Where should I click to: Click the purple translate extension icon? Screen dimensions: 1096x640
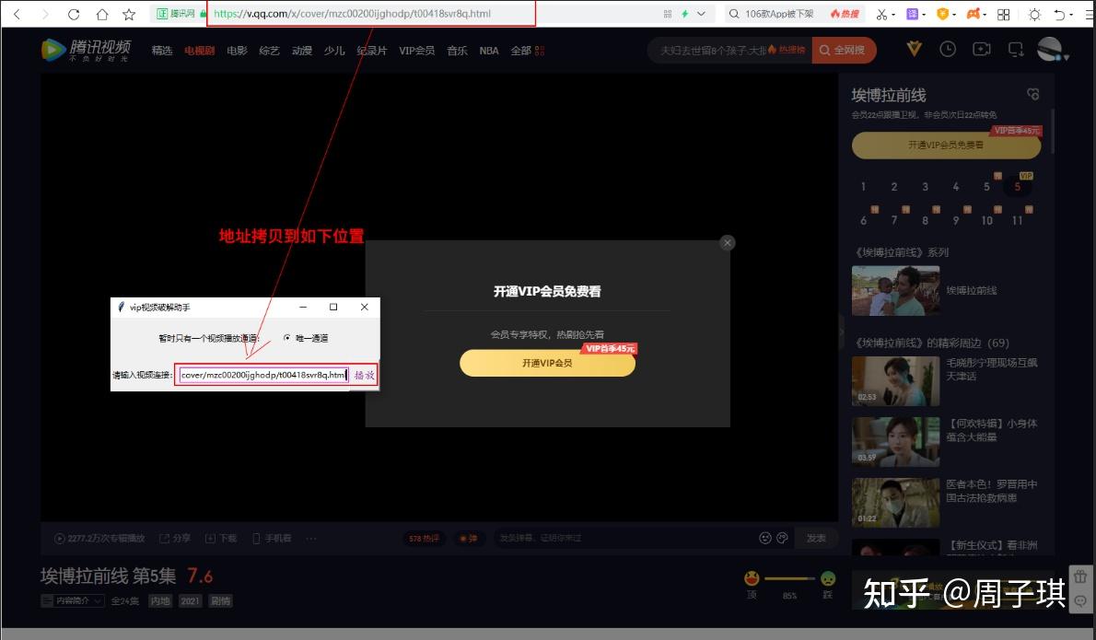pos(912,14)
